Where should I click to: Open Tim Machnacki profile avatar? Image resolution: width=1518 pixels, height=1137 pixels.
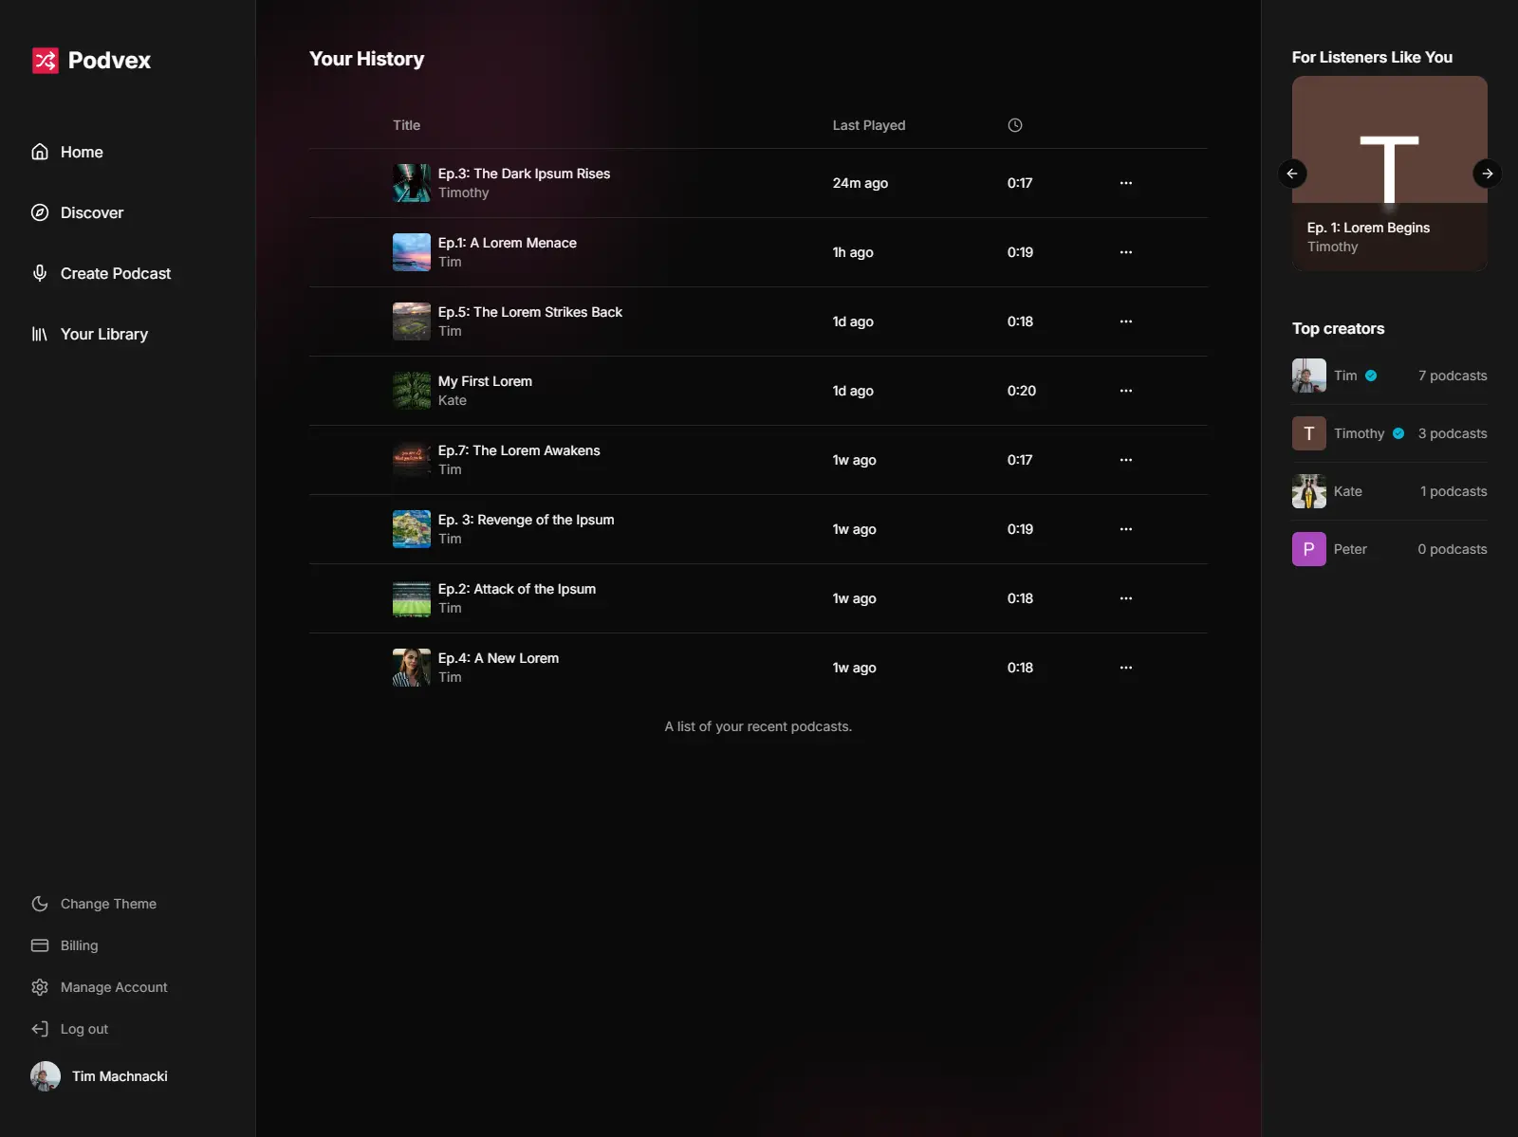pyautogui.click(x=46, y=1076)
